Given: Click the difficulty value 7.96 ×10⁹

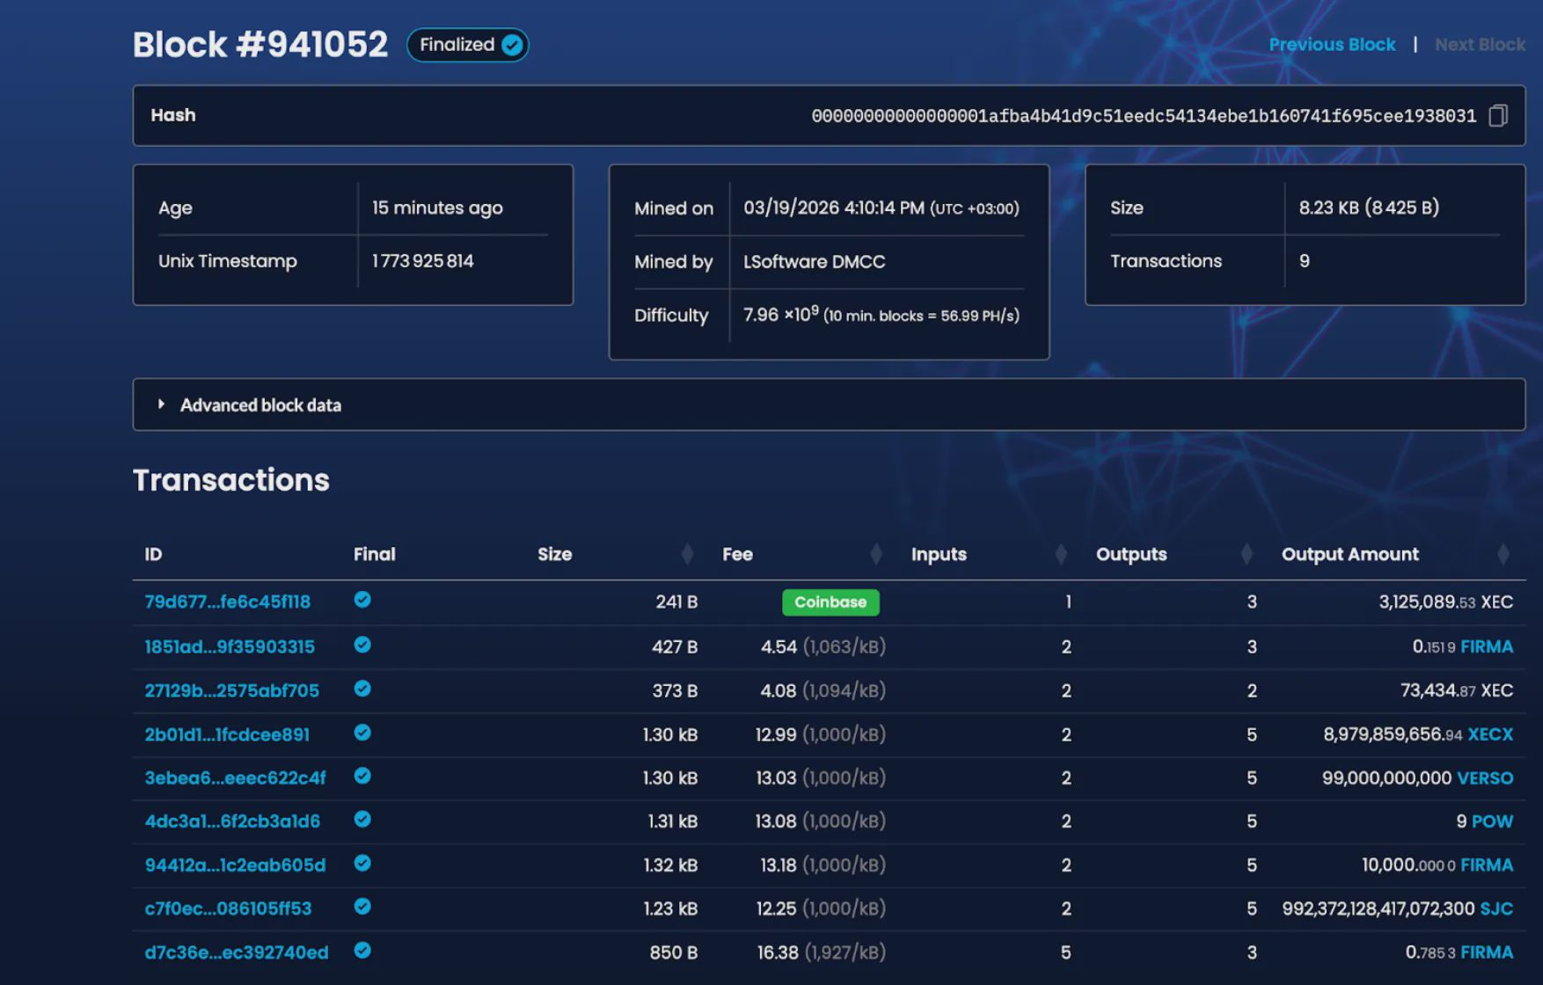Looking at the screenshot, I should coord(780,314).
